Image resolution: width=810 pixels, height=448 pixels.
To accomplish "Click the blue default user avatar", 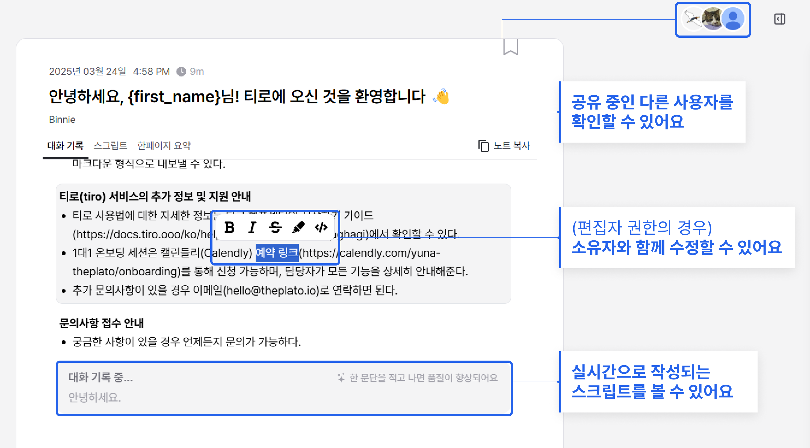I will click(733, 19).
